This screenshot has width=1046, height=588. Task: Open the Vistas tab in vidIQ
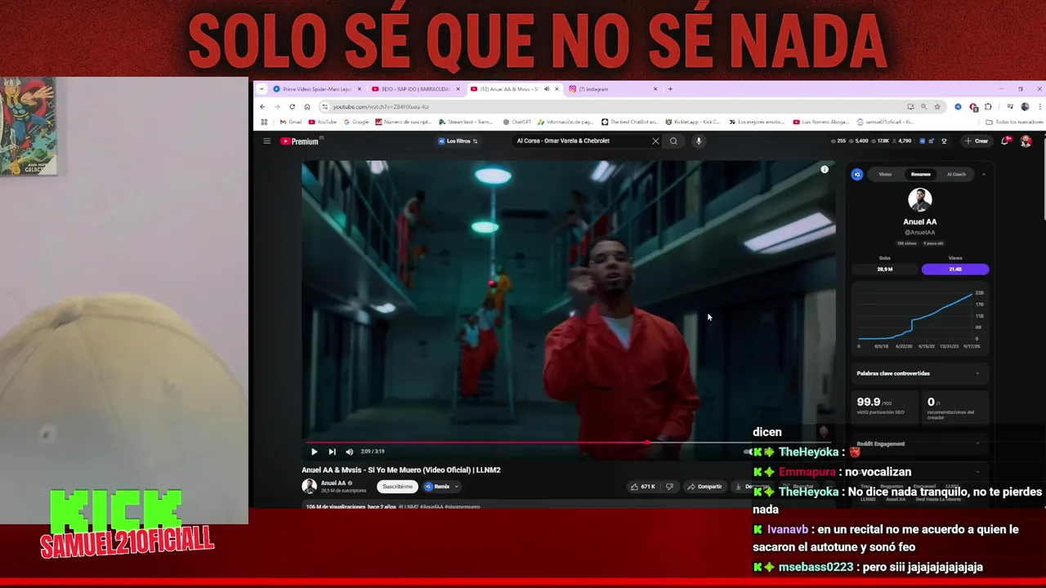885,174
